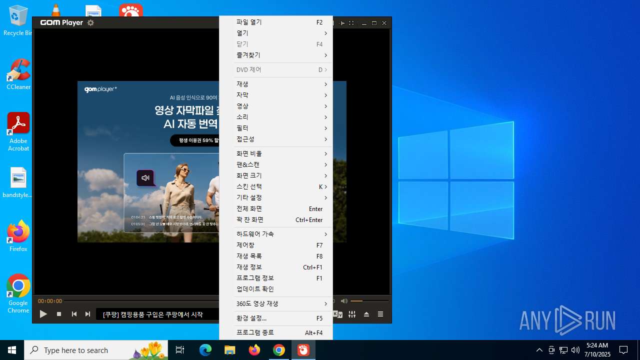This screenshot has width=640, height=360.
Task: Click GOM Player taskbar icon
Action: click(x=303, y=350)
